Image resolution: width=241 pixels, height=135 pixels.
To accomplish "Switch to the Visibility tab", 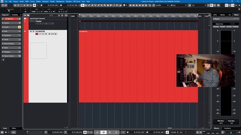I will [15, 15].
